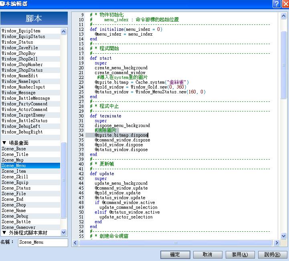Viewport: 289px width, 261px height.
Task: Click the Cache.system line 23 code
Action: [142, 82]
